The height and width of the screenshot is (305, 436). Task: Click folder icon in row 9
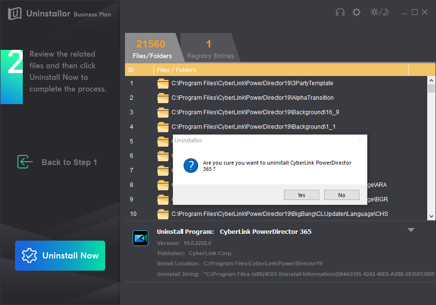click(x=163, y=199)
